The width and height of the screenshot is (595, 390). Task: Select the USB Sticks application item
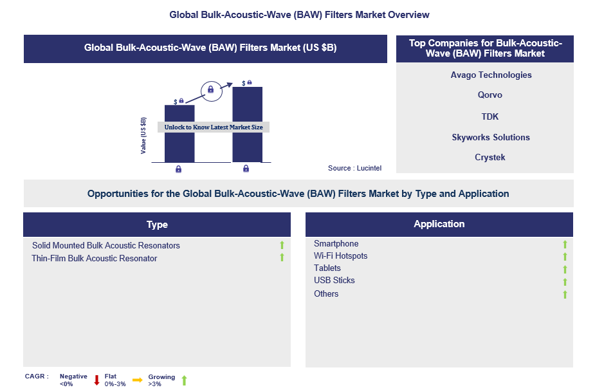(334, 281)
